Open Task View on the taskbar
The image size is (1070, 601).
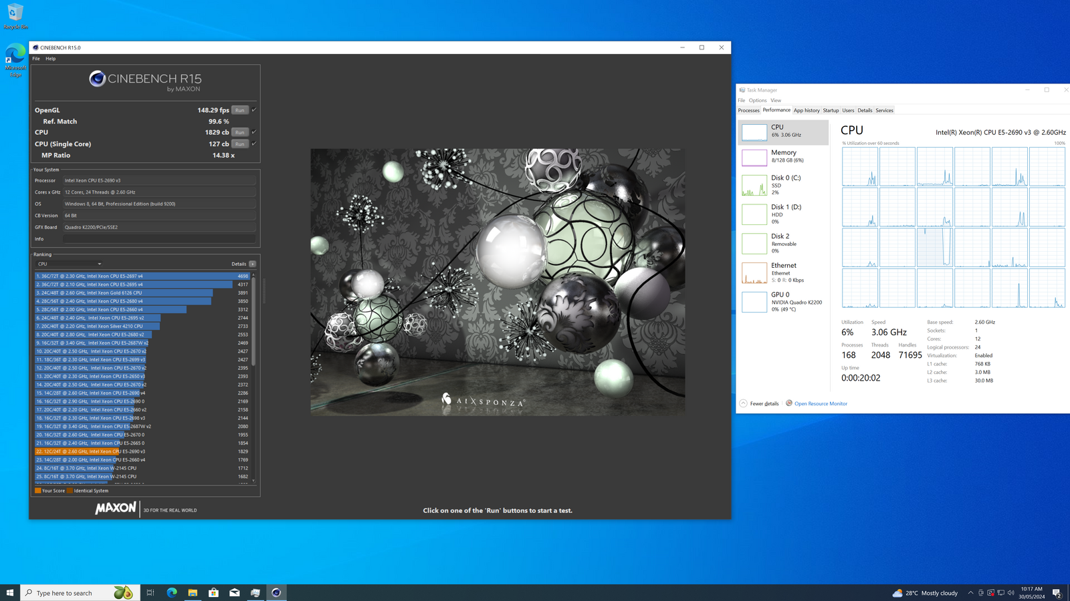tap(150, 592)
